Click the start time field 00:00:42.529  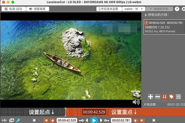coord(67,120)
